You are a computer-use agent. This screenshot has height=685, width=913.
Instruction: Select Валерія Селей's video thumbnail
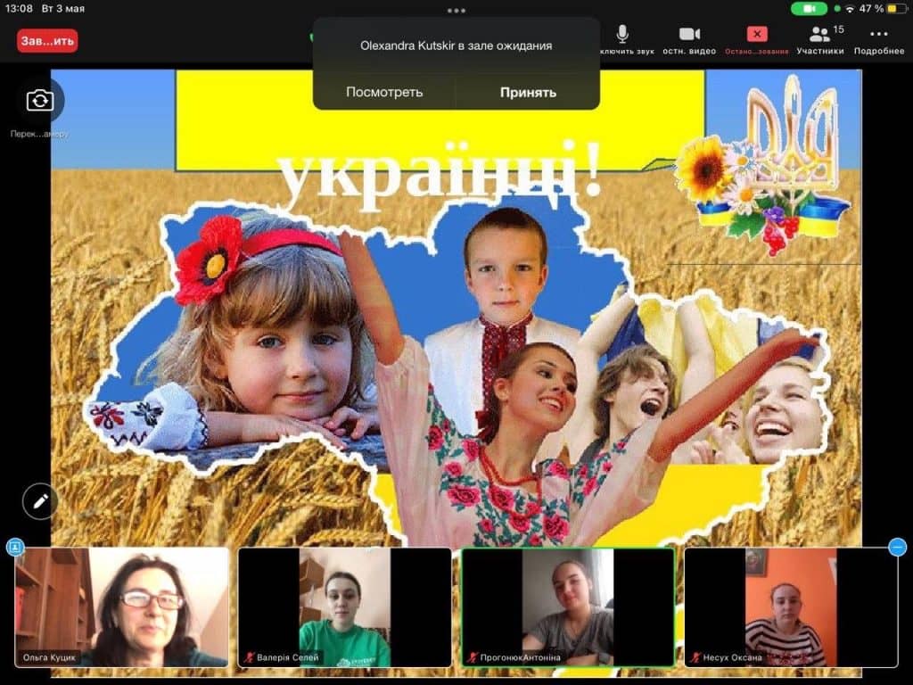point(344,607)
